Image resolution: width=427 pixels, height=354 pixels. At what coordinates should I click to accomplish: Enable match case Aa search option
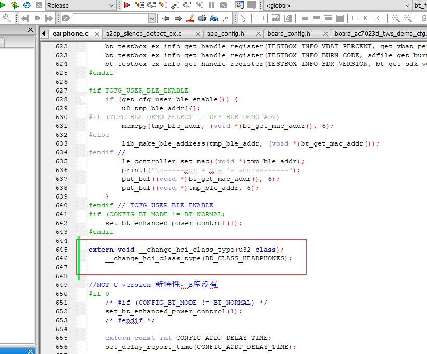click(214, 18)
